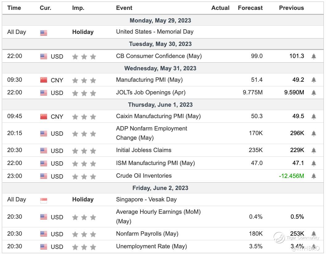This screenshot has width=326, height=256.
Task: Click the importance stars for Nonfarm Payrolls
Action: 84,234
